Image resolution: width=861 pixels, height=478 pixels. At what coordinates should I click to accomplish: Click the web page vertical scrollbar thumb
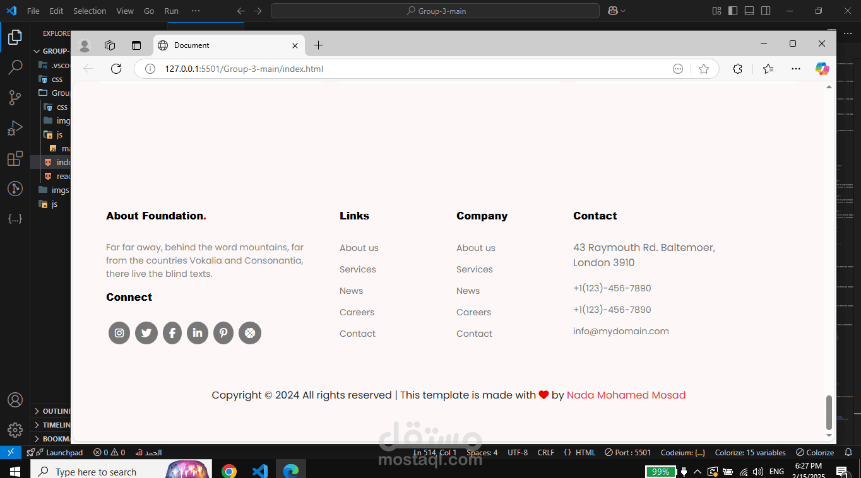[829, 412]
